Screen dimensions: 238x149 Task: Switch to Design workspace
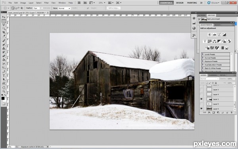click(180, 3)
